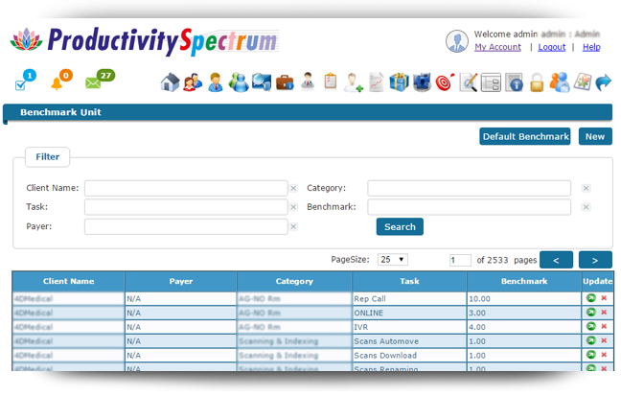This screenshot has height=396, width=621.
Task: Open the briefcase with info badge icon
Action: click(285, 82)
